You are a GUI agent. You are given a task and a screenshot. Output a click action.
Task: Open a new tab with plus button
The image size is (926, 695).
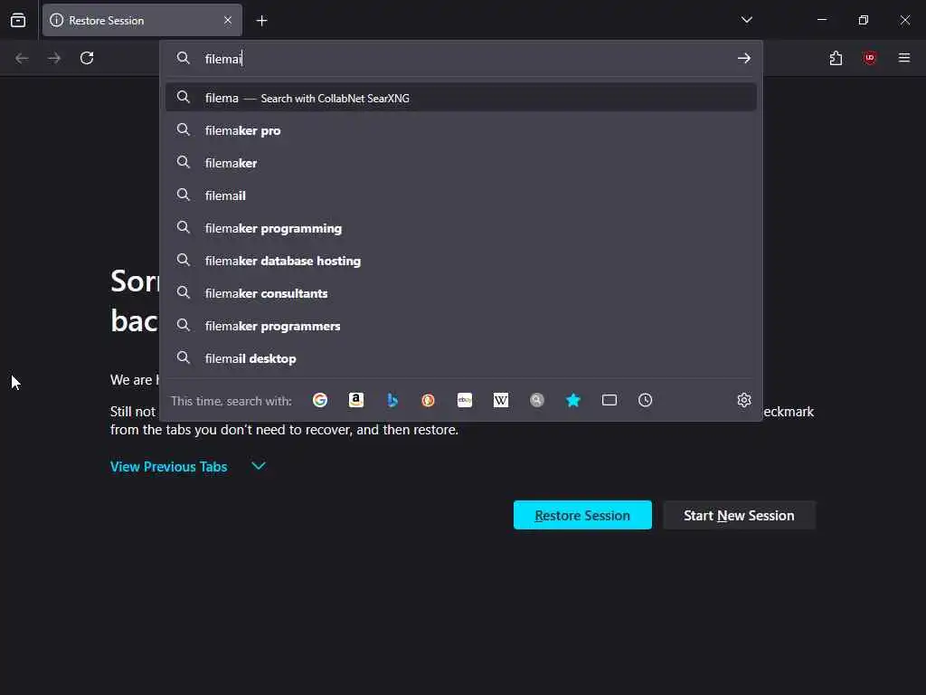pos(261,21)
